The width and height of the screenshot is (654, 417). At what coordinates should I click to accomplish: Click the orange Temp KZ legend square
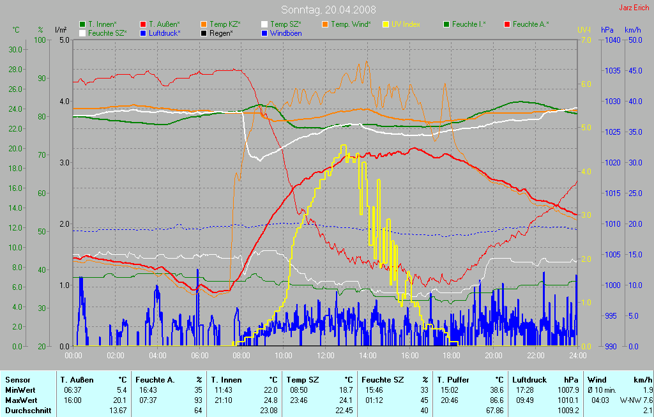(x=204, y=24)
